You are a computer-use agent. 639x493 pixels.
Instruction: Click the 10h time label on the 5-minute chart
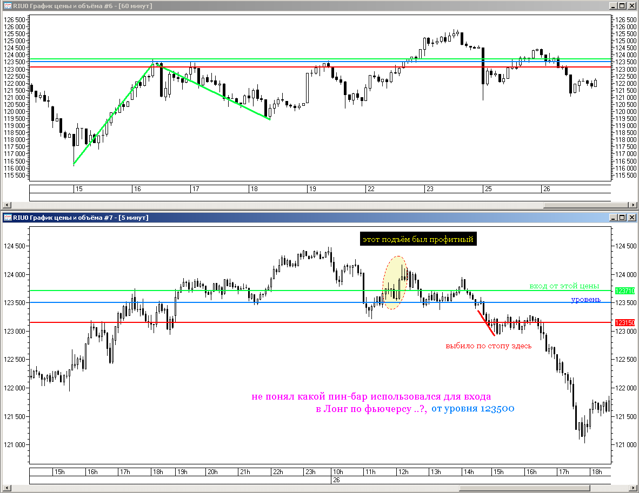338,472
